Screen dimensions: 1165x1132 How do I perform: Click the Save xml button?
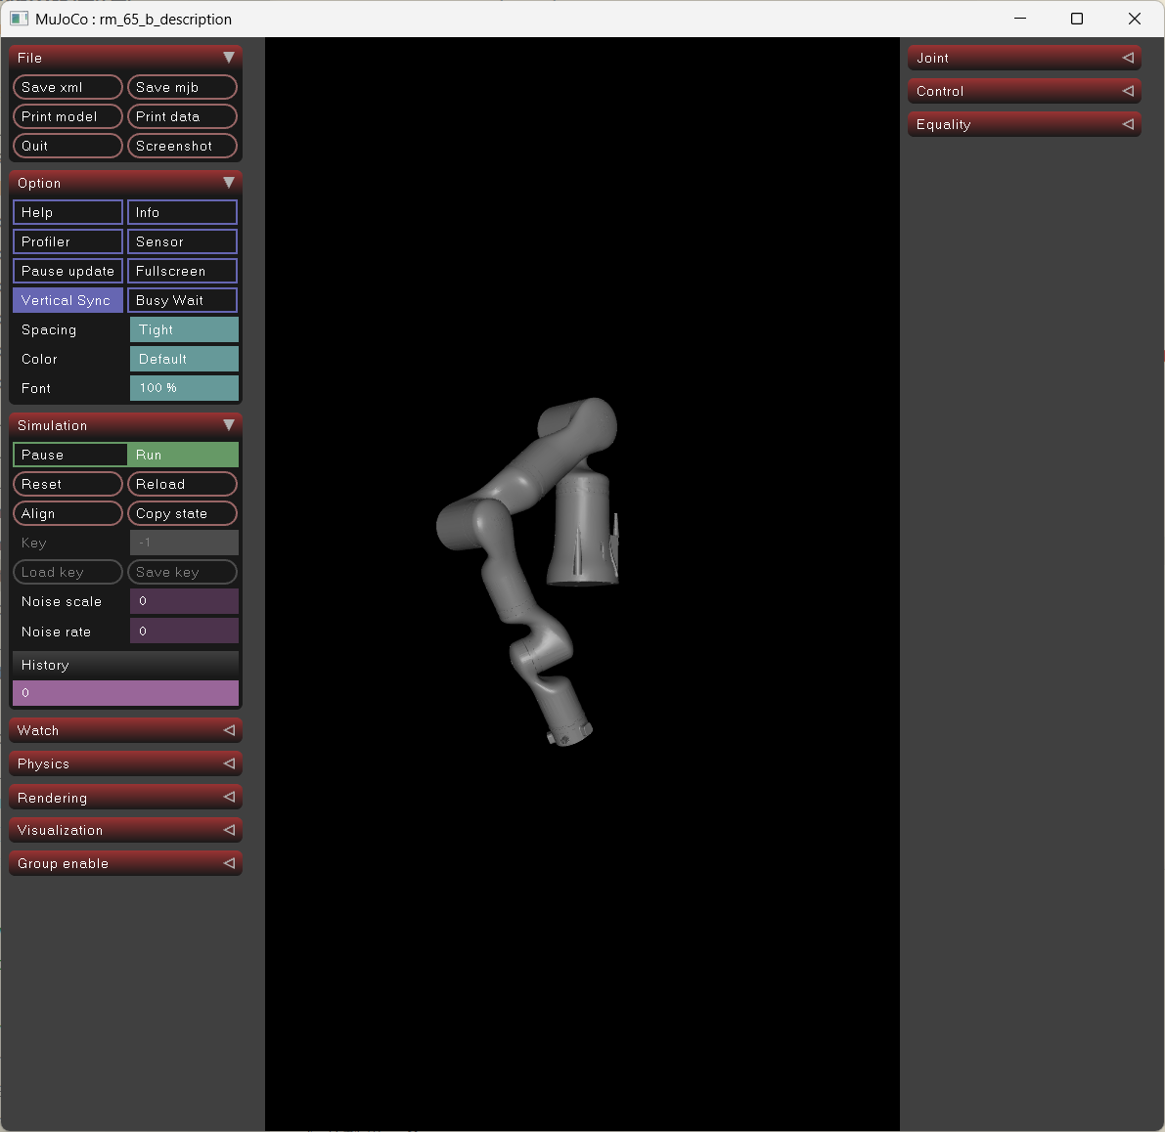point(67,87)
